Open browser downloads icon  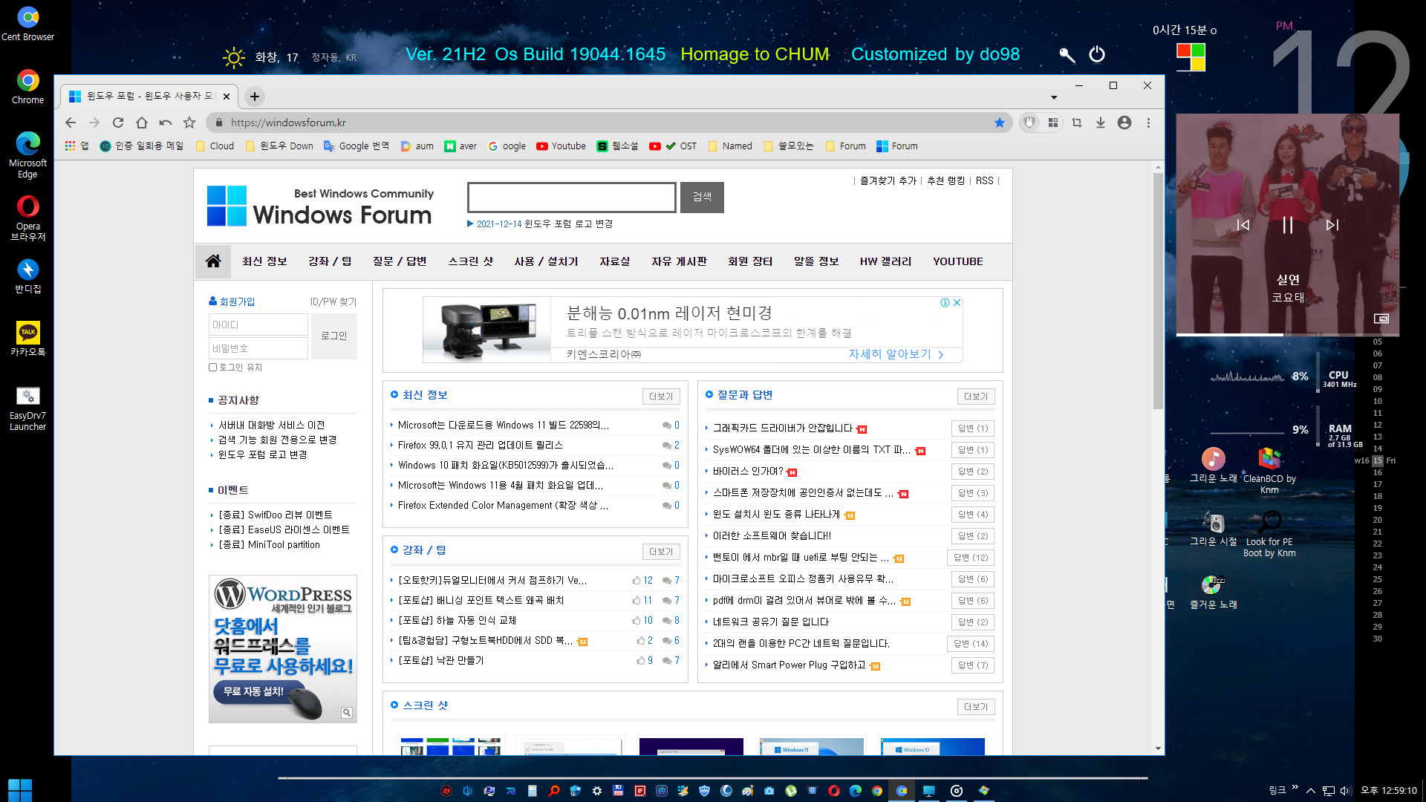(x=1101, y=123)
